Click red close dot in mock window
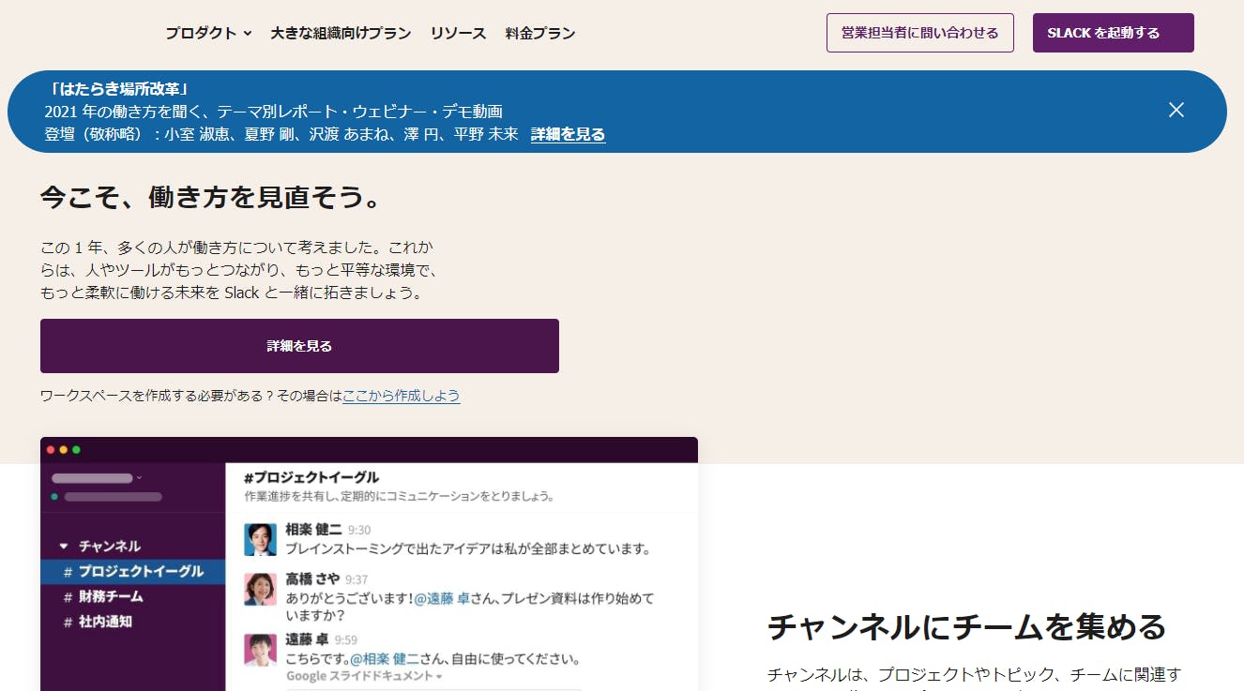The width and height of the screenshot is (1244, 691). coord(51,450)
